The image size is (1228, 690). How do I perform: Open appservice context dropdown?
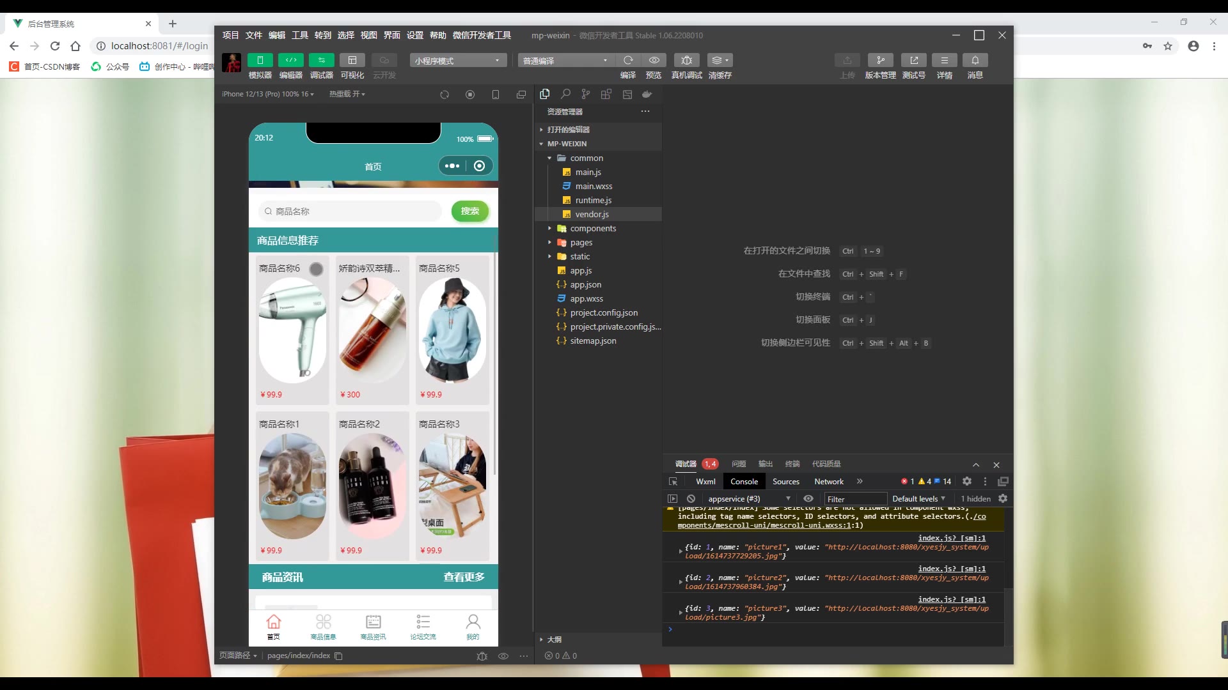(x=749, y=499)
